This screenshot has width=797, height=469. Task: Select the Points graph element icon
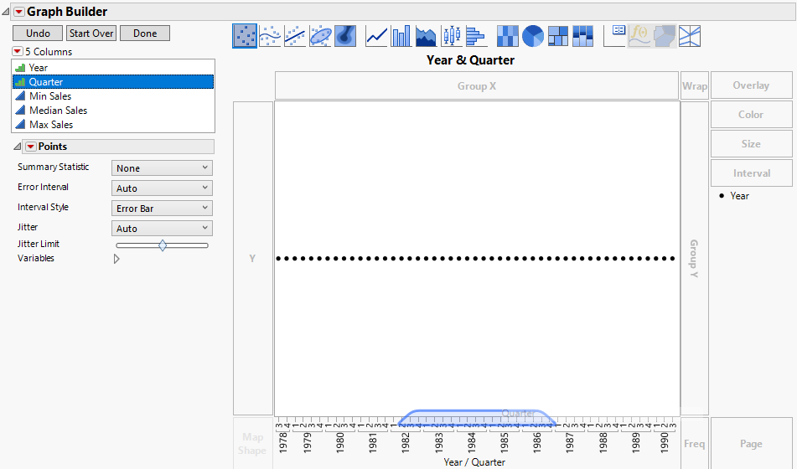[245, 36]
